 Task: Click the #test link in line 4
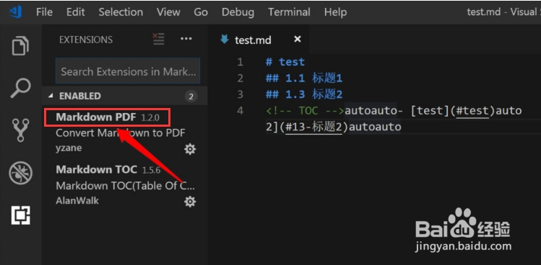(472, 111)
